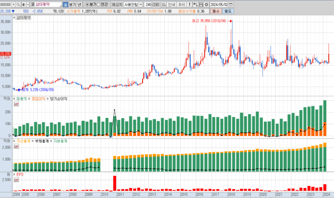The height and width of the screenshot is (198, 334).
Task: Open stock code history dropdown arrow
Action: click(x=13, y=4)
